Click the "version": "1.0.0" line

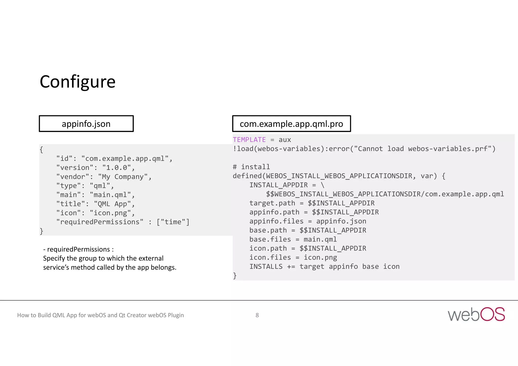click(x=95, y=168)
